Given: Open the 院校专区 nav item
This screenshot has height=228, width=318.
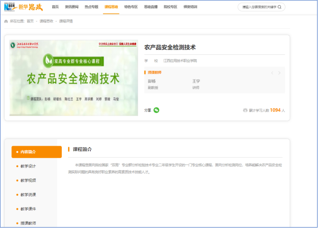Looking at the screenshot, I should pyautogui.click(x=171, y=7).
